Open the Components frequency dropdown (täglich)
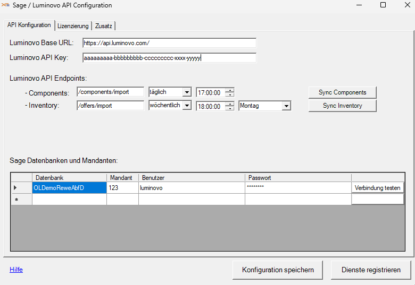415x285 pixels. [x=186, y=92]
